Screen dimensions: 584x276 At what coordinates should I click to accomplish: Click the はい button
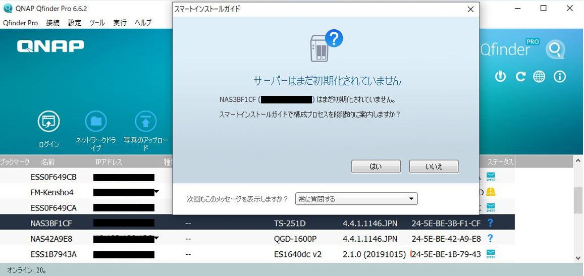376,167
